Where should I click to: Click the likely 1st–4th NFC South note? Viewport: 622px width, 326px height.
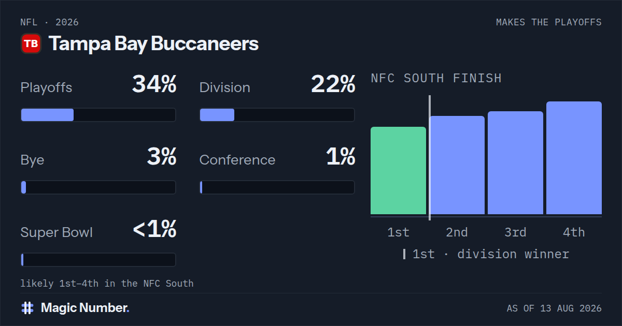[x=107, y=284]
